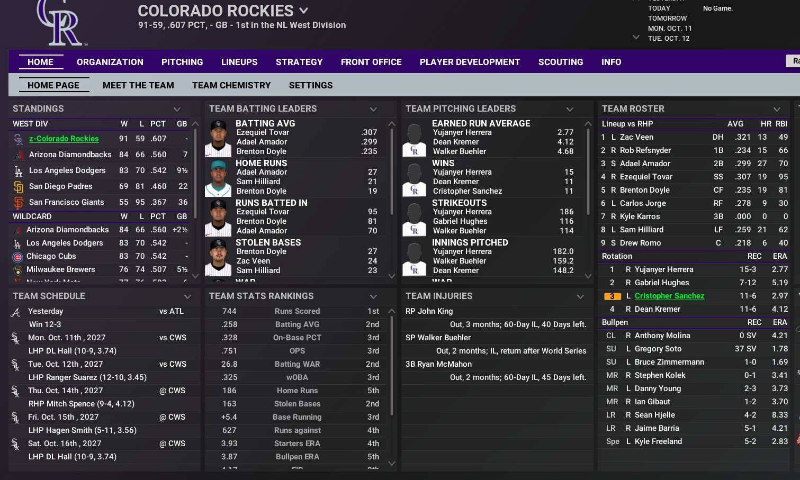Click White Sox icon for Mon. Oct. 11th game
Image resolution: width=800 pixels, height=480 pixels.
[15, 338]
